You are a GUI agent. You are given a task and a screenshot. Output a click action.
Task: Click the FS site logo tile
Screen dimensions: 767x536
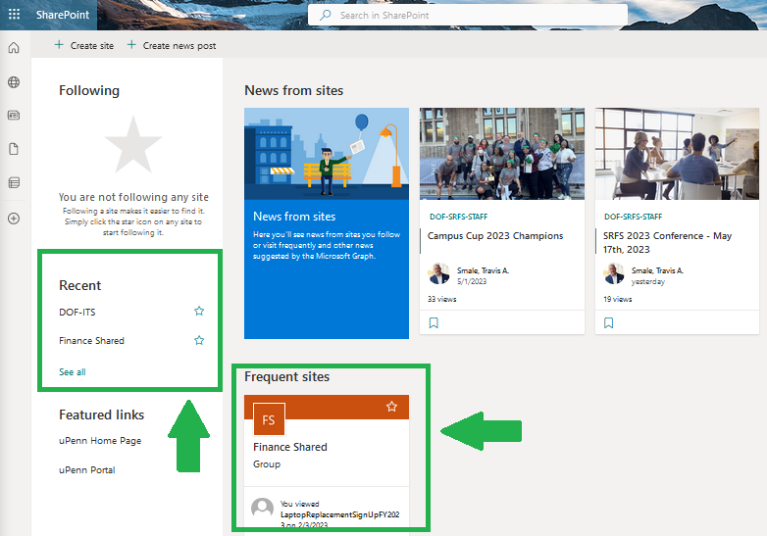[269, 419]
